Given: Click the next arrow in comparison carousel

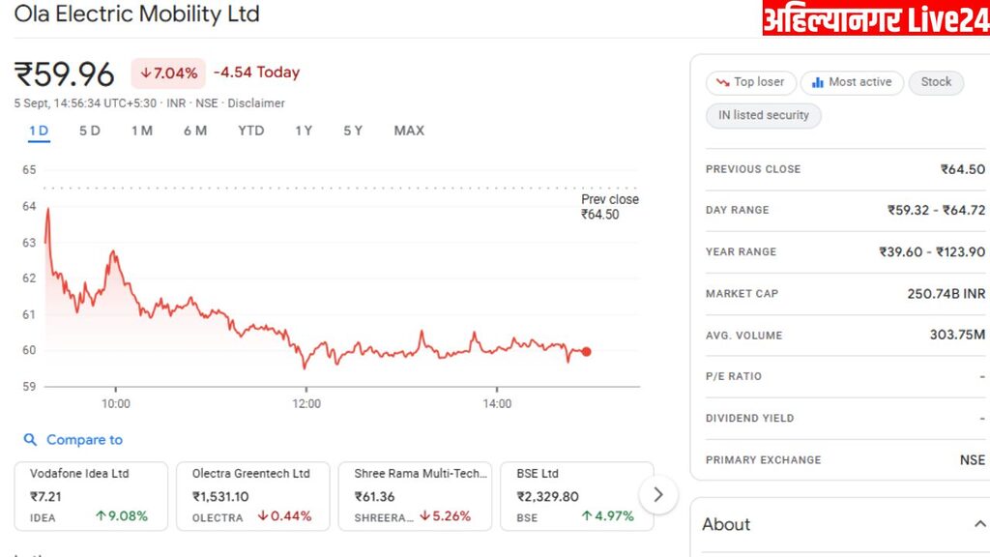Looking at the screenshot, I should pos(658,495).
